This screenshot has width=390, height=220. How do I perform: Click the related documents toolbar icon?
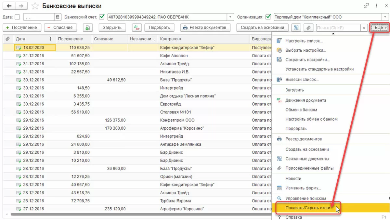pos(296,28)
